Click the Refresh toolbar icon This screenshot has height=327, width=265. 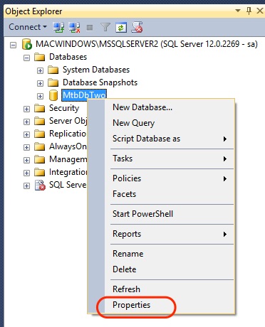point(121,28)
